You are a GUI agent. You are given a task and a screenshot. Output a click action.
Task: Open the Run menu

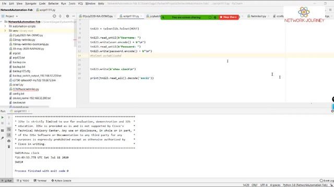coord(64,4)
